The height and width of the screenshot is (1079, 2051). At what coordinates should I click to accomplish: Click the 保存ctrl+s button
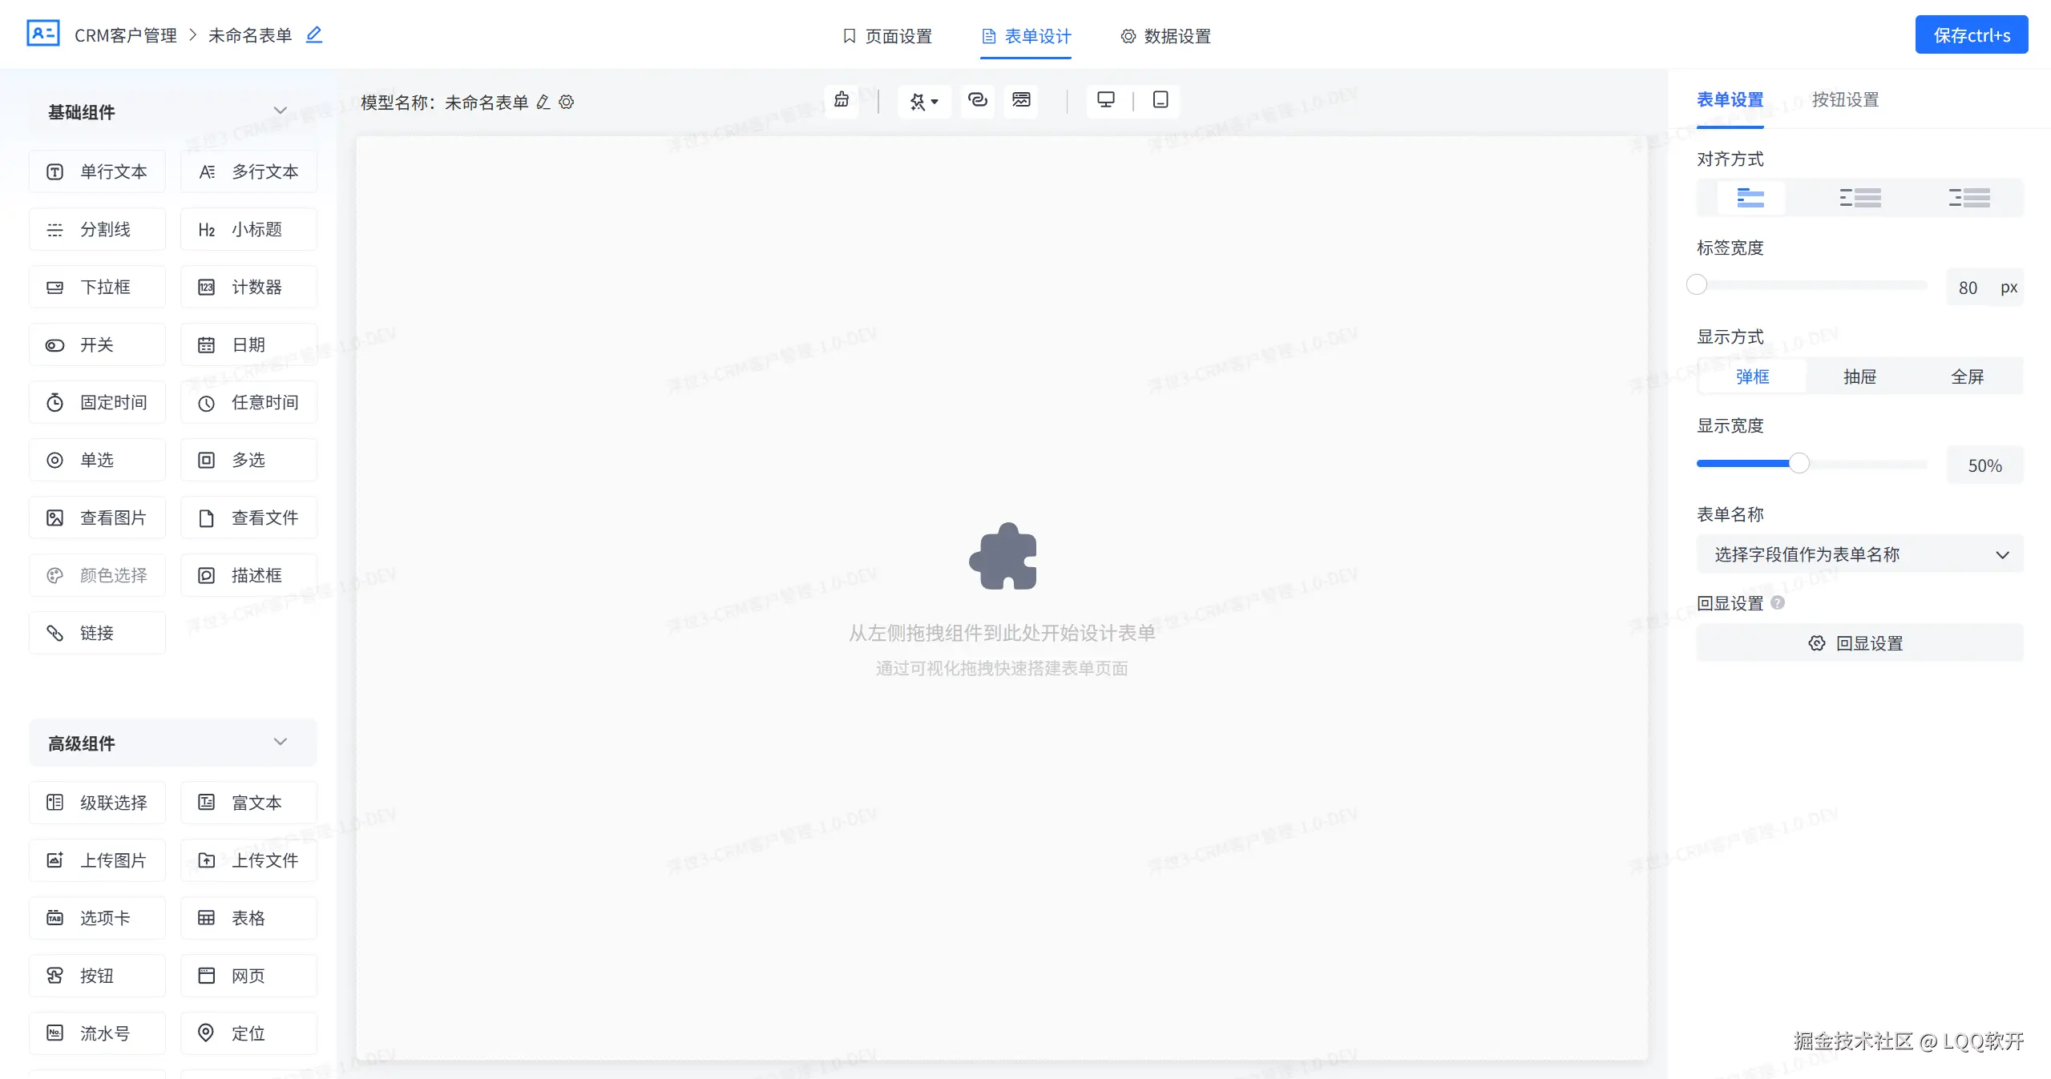[1971, 35]
